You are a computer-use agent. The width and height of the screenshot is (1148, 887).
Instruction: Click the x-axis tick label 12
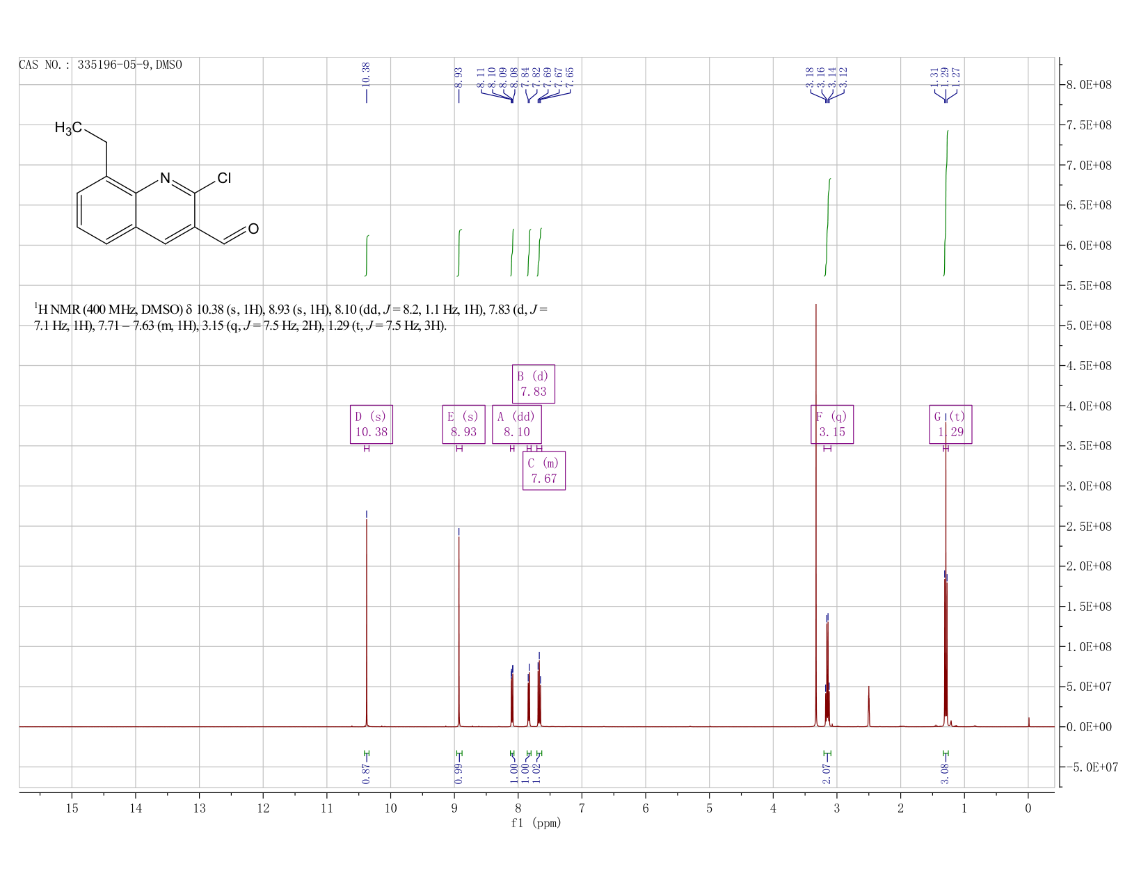pyautogui.click(x=263, y=808)
